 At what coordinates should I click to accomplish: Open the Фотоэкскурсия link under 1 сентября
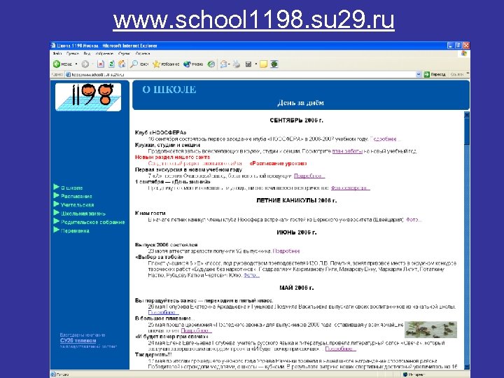[351, 188]
